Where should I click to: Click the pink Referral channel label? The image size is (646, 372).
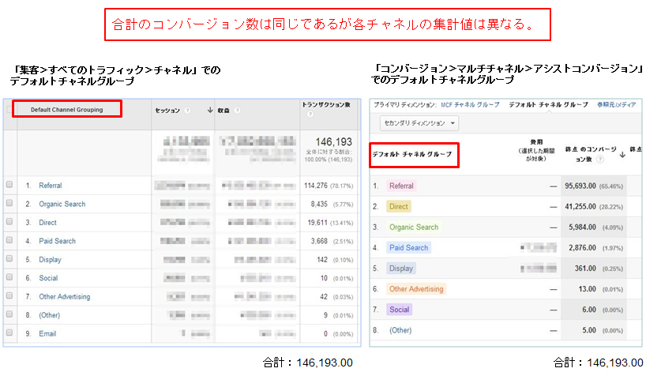(401, 186)
